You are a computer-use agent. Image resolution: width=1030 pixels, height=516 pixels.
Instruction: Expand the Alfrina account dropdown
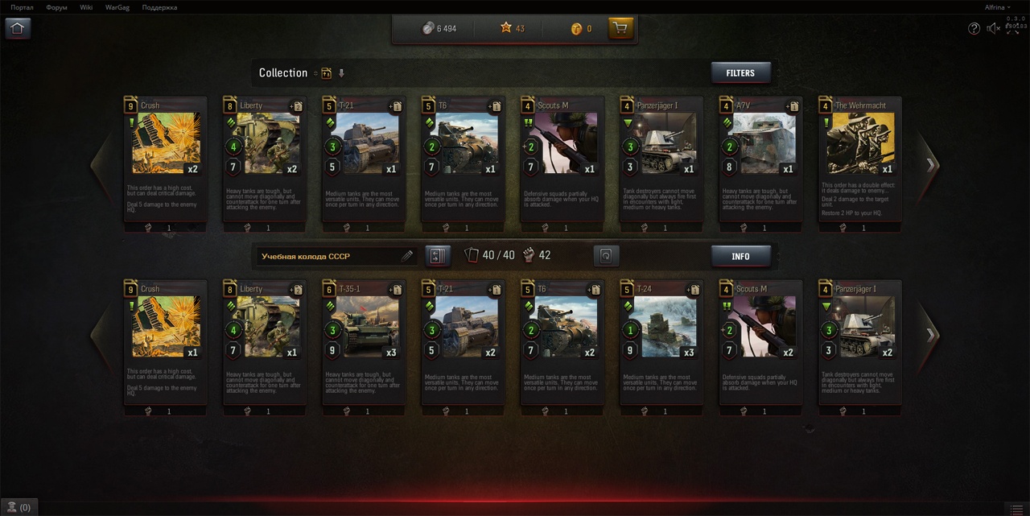click(x=998, y=7)
